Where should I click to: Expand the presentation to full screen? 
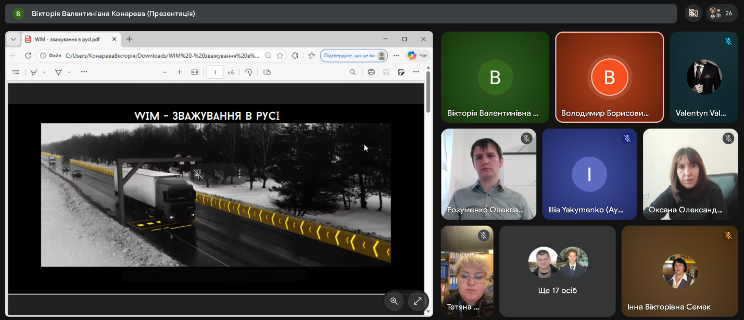coord(418,301)
